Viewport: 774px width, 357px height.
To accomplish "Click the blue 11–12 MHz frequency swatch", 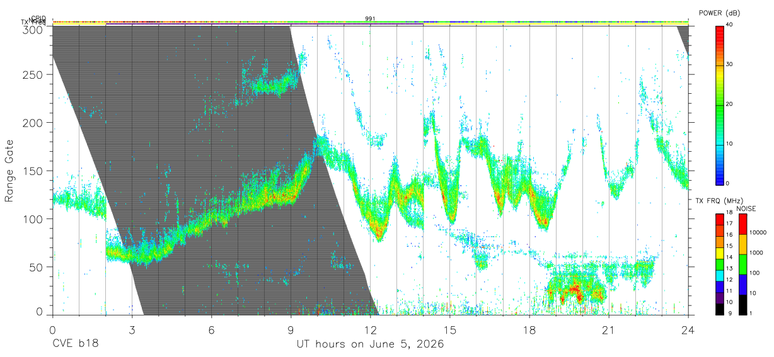I will click(719, 286).
